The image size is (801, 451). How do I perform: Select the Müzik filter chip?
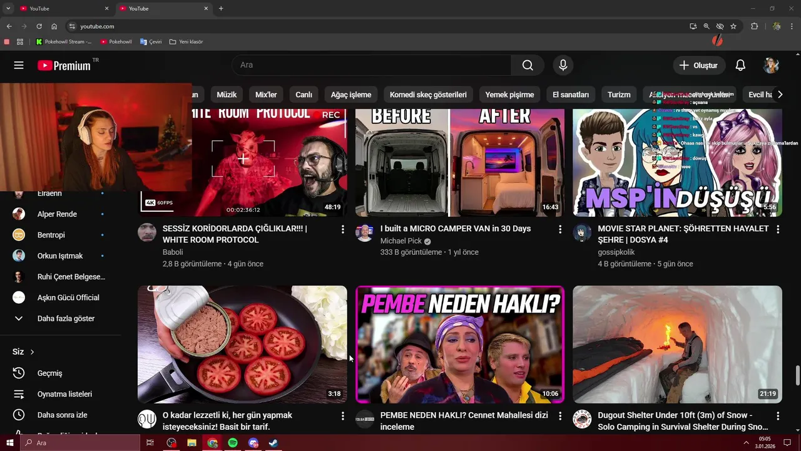click(x=227, y=95)
